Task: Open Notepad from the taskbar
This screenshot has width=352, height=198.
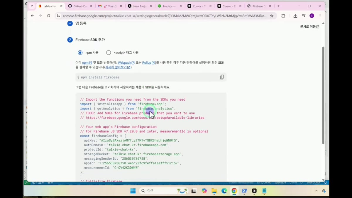Action: [x=264, y=191]
